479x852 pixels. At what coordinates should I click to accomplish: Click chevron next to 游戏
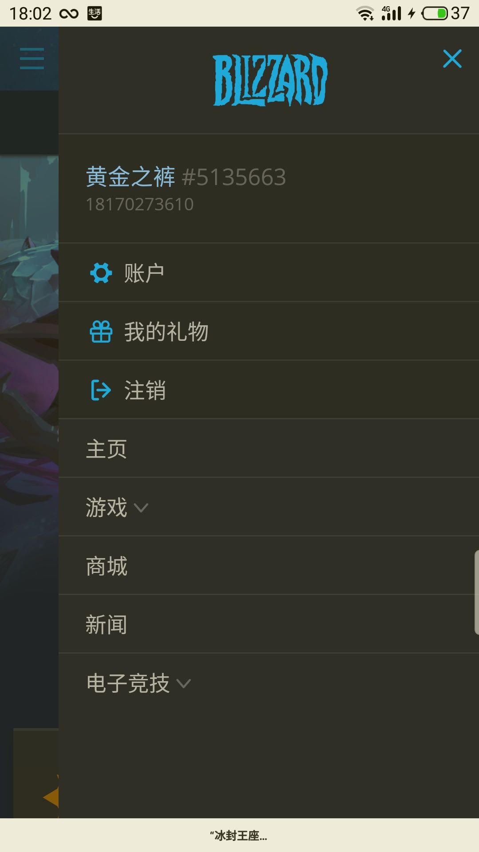pos(141,508)
